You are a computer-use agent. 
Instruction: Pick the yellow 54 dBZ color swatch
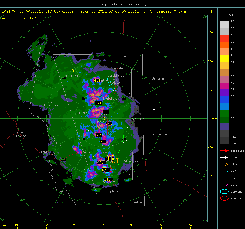224,59
